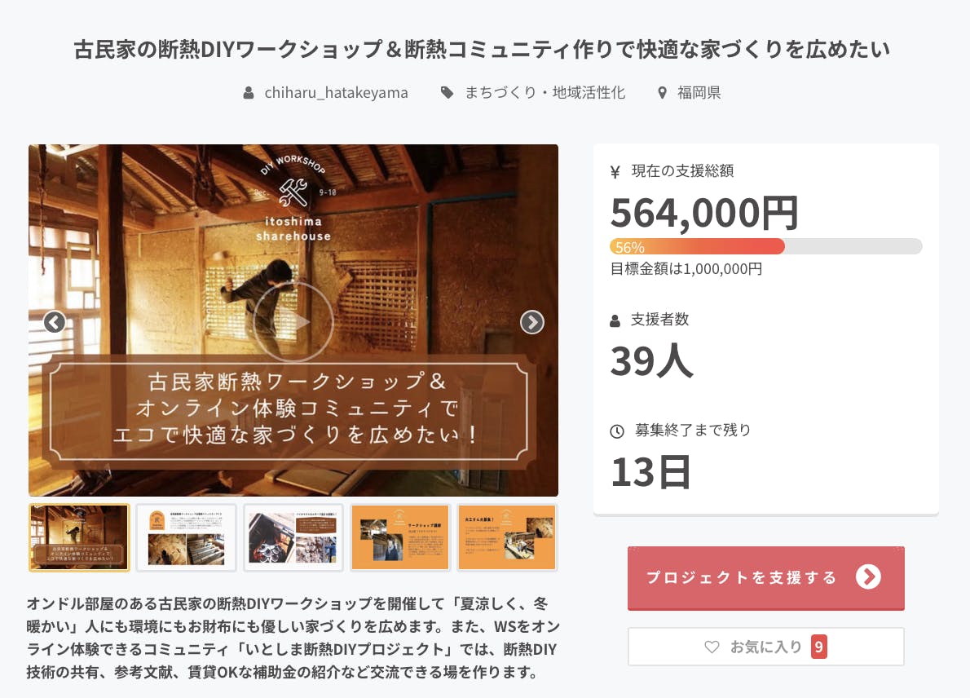This screenshot has width=970, height=698.
Task: Open the まちづくり・地域活性化 category link
Action: coord(545,93)
